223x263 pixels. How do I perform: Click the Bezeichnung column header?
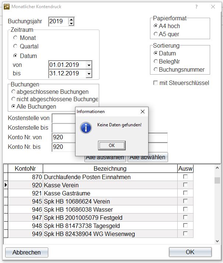pyautogui.click(x=110, y=168)
